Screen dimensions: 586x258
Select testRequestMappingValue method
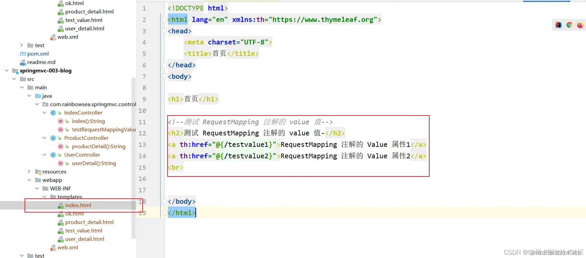(104, 129)
